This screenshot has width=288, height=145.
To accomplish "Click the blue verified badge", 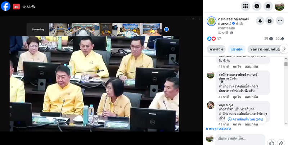I will point(233,23).
